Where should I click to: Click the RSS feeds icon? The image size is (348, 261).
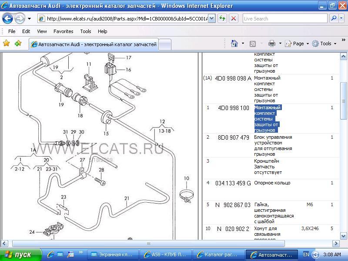click(253, 43)
